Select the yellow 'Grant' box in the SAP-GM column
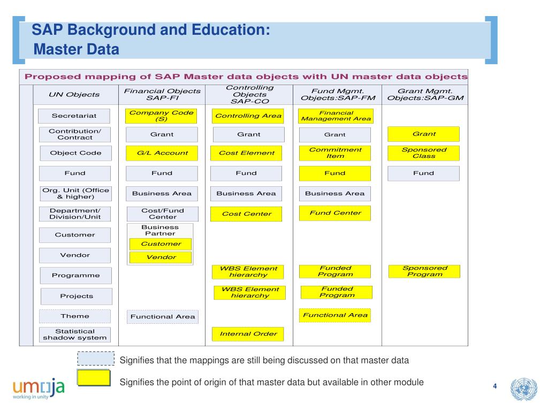This screenshot has width=548, height=411. click(424, 134)
